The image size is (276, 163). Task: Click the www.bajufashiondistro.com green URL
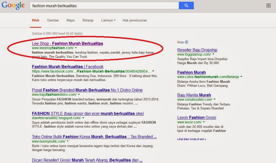point(54,95)
